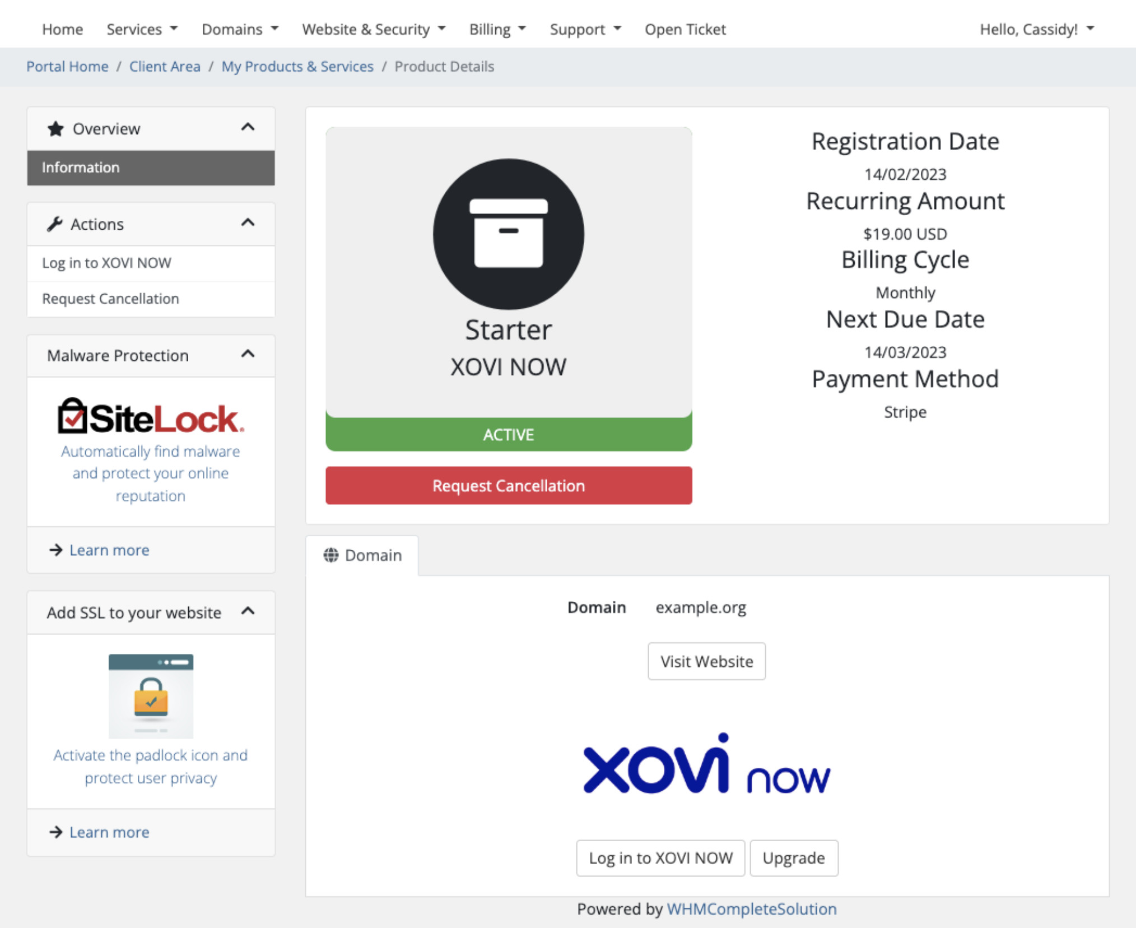Click the SSL padlock browser image

151,696
